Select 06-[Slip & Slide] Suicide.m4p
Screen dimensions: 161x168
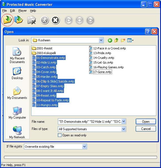pos(53,81)
